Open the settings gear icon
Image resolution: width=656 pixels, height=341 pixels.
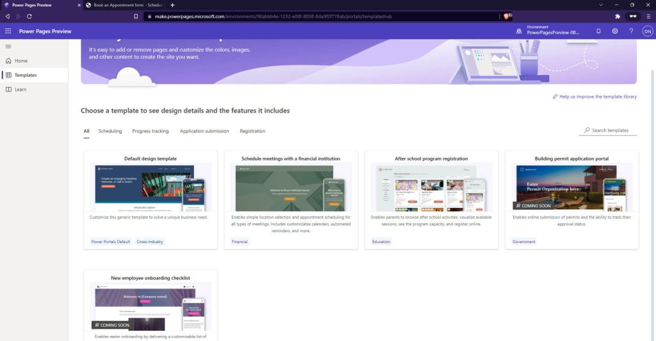click(614, 31)
